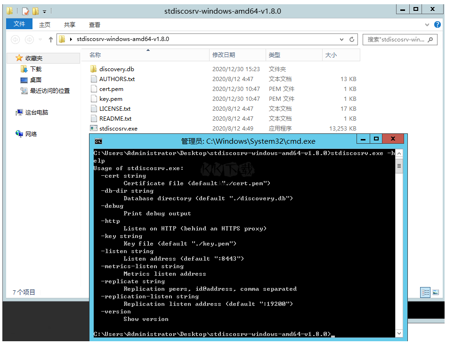Select 这台电脑 in navigation pane
Screen dimensions: 454x345
[36, 112]
